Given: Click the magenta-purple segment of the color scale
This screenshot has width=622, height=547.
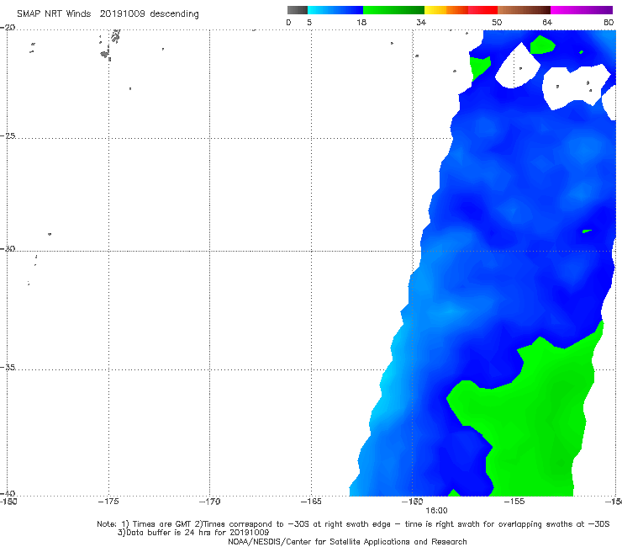Looking at the screenshot, I should tap(582, 10).
